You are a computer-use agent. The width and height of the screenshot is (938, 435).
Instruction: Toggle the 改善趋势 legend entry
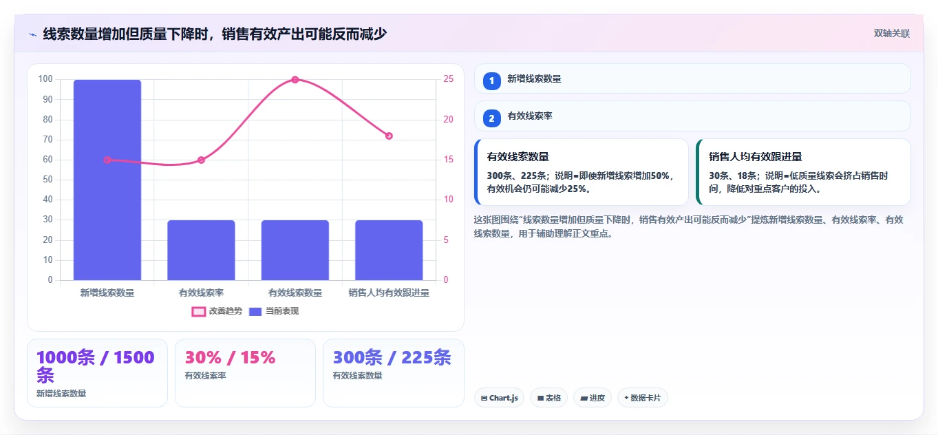click(x=217, y=311)
